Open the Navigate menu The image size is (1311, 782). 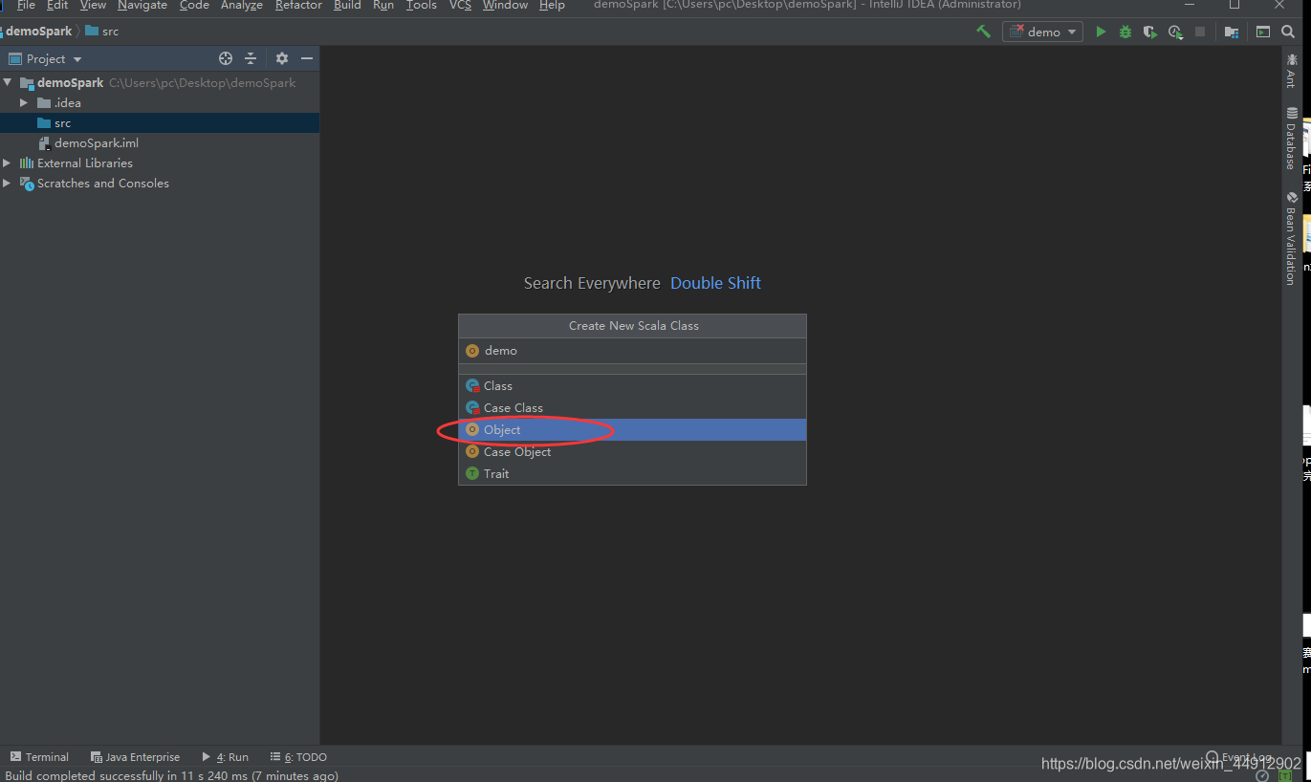coord(142,5)
